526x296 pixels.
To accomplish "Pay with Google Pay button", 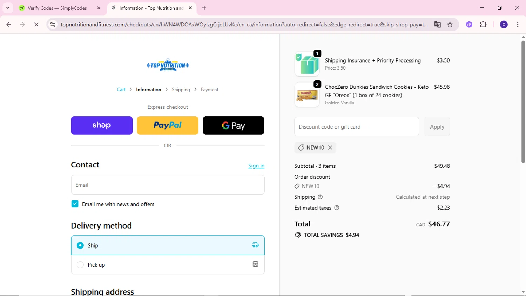I will click(234, 125).
